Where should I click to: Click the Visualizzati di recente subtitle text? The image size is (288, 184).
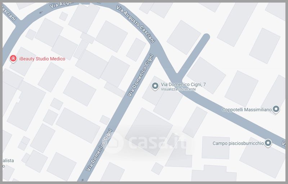pyautogui.click(x=178, y=89)
